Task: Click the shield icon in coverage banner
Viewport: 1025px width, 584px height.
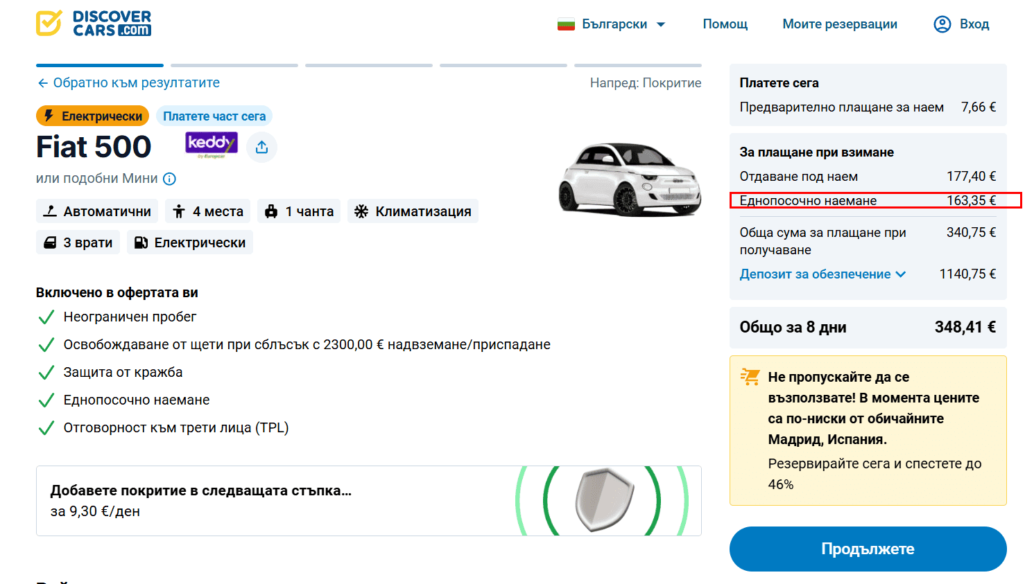Action: coord(604,500)
